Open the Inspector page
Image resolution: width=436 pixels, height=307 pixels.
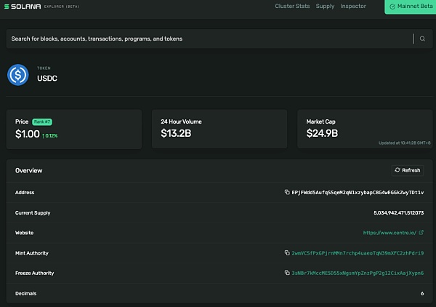click(x=353, y=7)
